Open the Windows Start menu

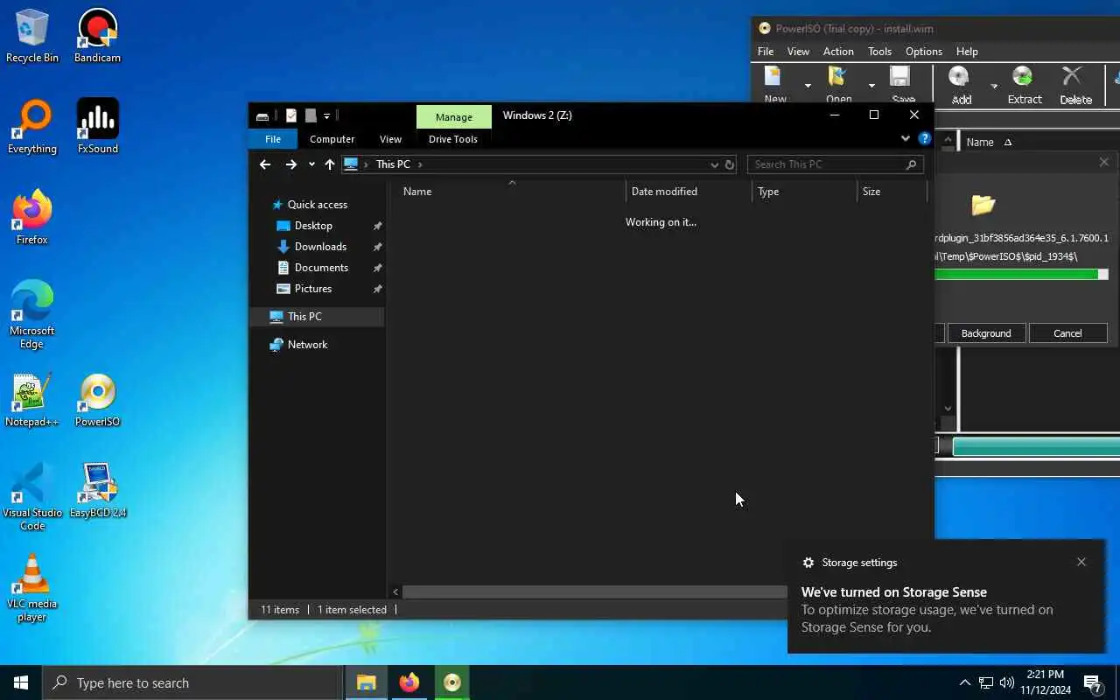21,682
